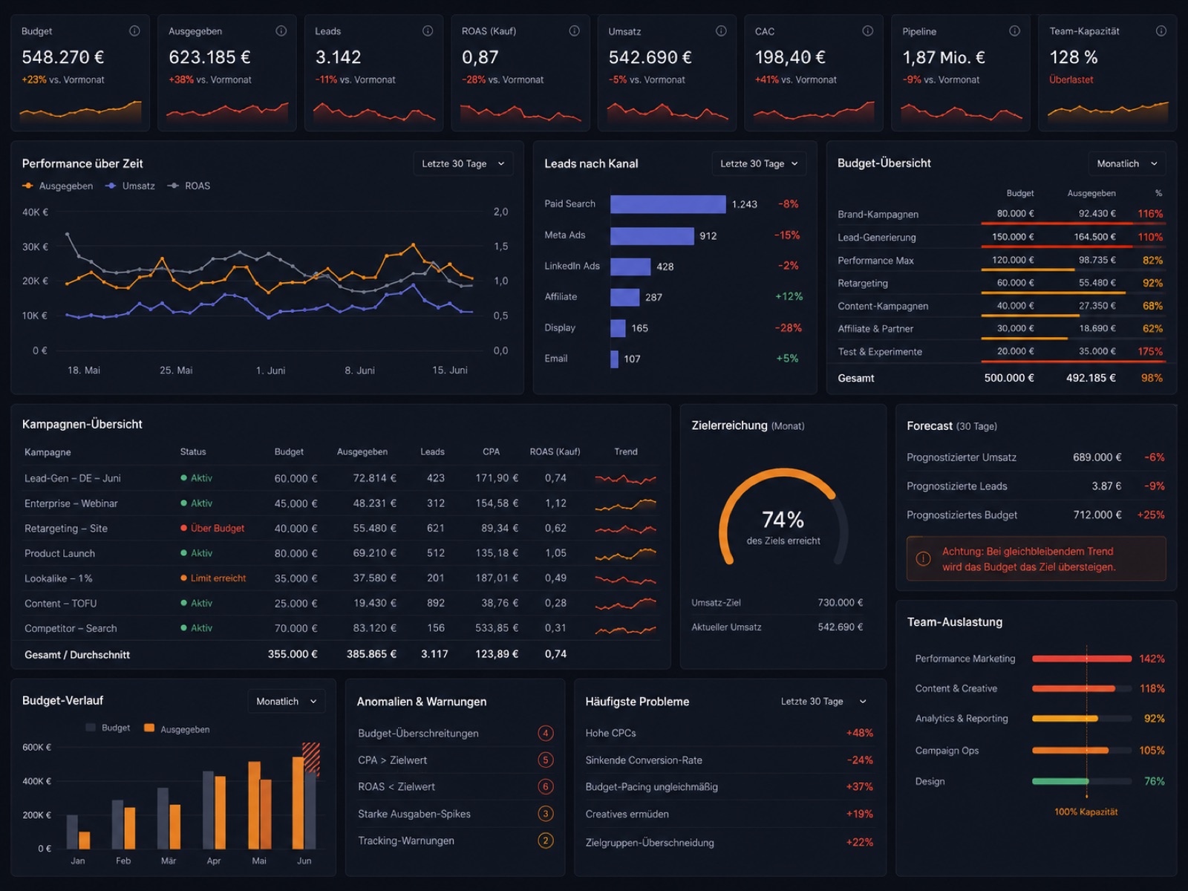Click the info icon on the Umsatz card
The image size is (1188, 891).
pos(721,31)
